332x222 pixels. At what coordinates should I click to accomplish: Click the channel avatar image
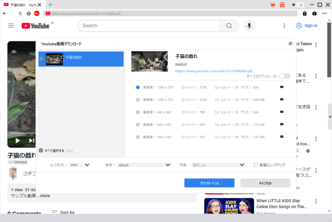click(x=13, y=173)
